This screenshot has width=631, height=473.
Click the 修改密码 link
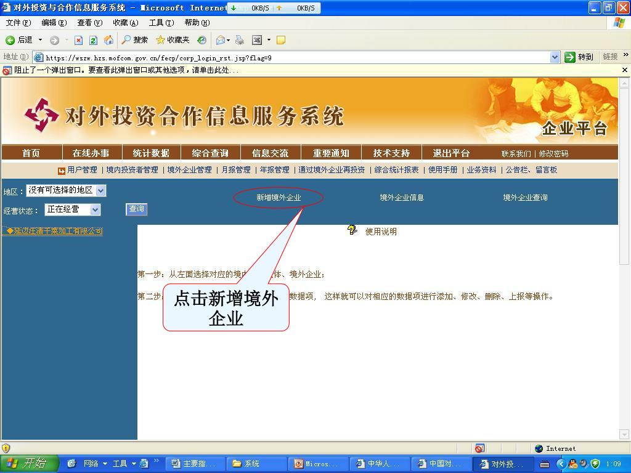click(554, 153)
